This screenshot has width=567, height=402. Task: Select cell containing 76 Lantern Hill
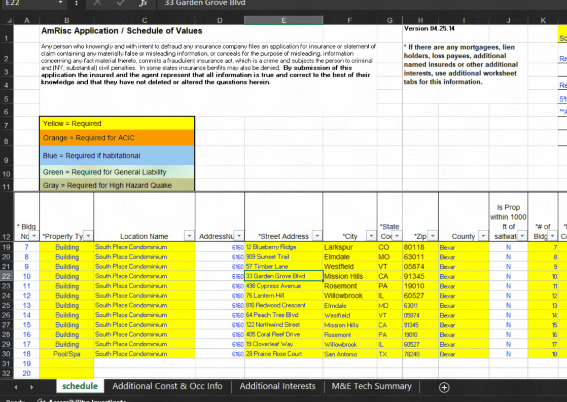pyautogui.click(x=283, y=296)
